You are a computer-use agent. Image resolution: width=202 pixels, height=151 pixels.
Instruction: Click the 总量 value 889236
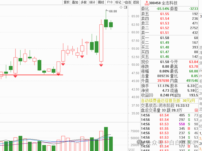click(x=163, y=76)
